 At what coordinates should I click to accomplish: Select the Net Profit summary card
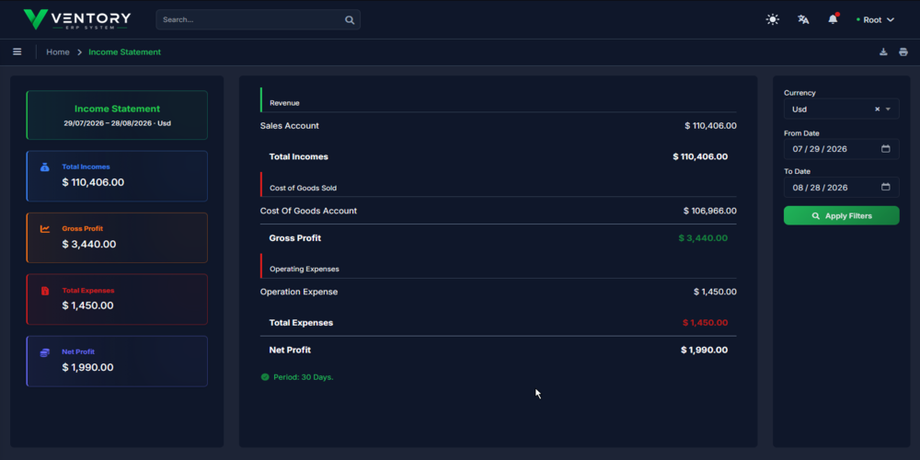click(117, 361)
